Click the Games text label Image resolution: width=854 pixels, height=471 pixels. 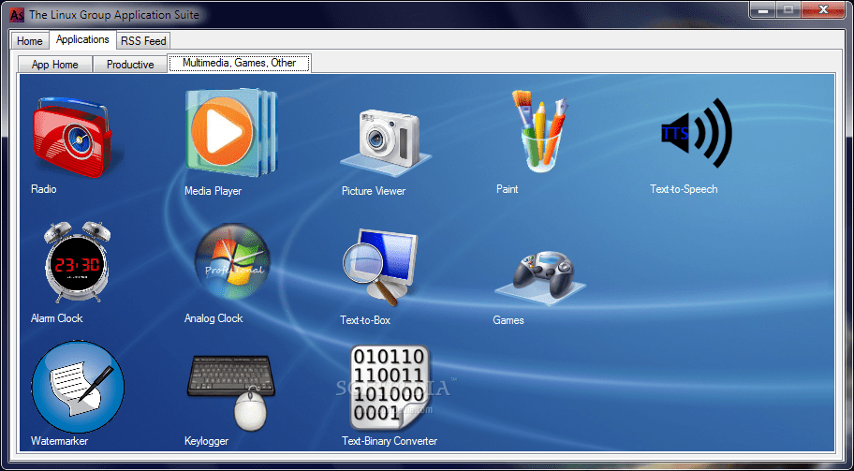point(508,320)
